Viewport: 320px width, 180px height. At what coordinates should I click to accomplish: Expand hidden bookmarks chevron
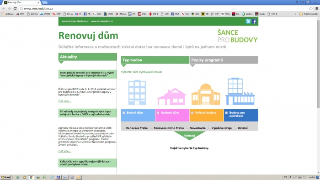point(295,14)
